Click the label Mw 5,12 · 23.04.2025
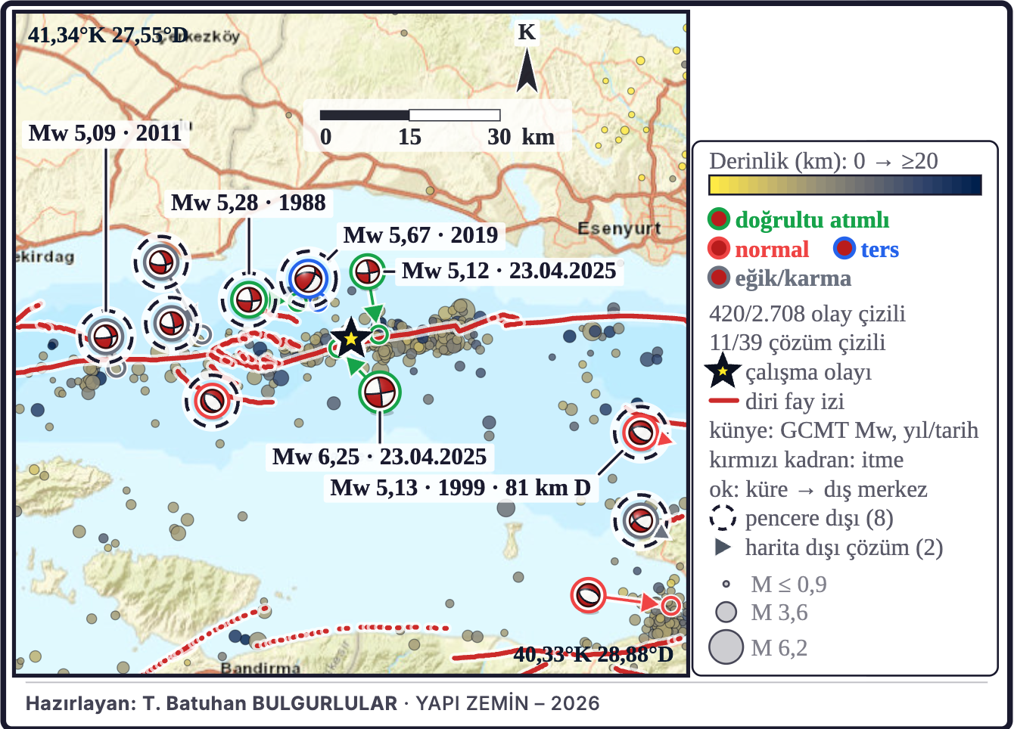Viewport: 1014px width, 729px height. [x=509, y=271]
